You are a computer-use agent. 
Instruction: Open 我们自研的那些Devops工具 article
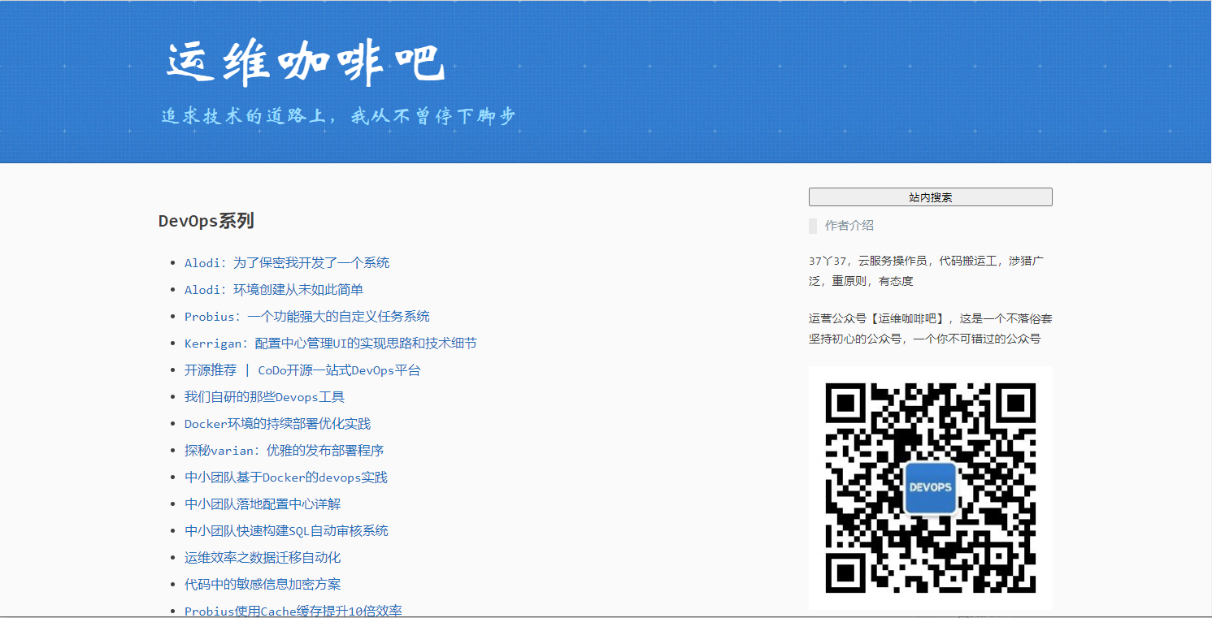click(x=264, y=397)
